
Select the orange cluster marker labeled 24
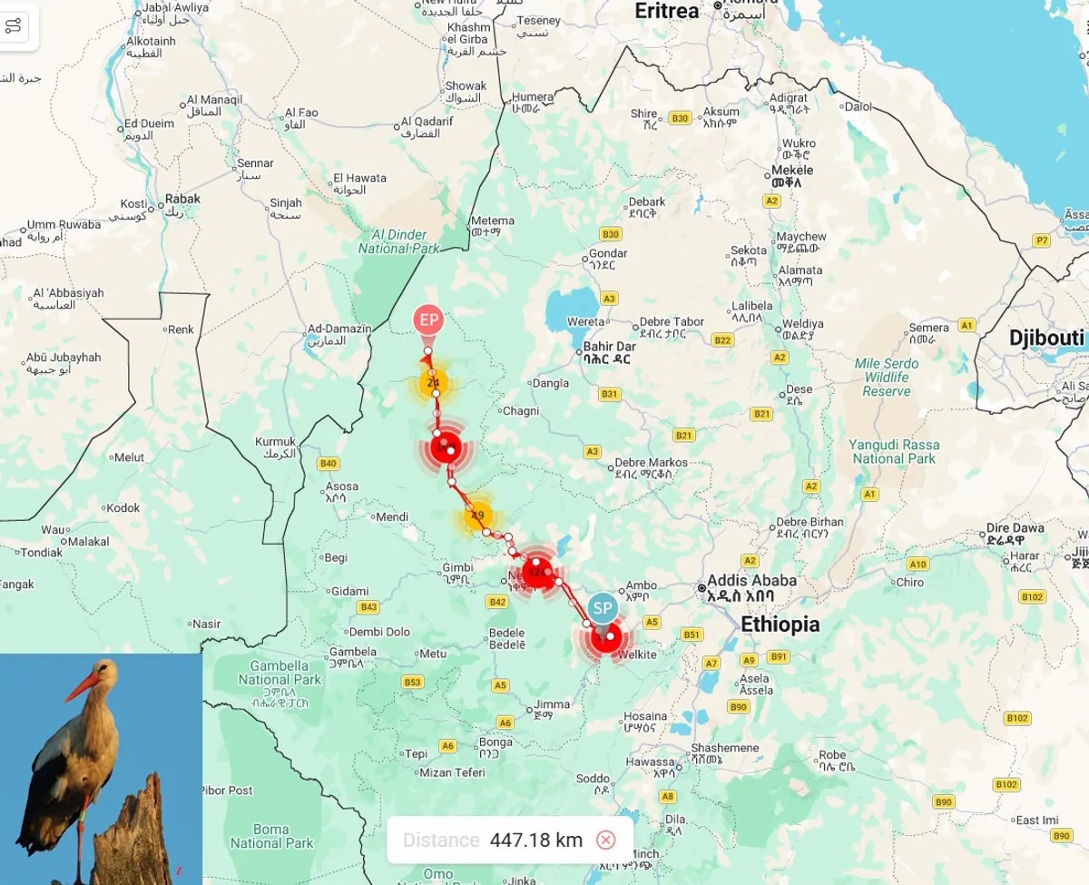(x=432, y=383)
